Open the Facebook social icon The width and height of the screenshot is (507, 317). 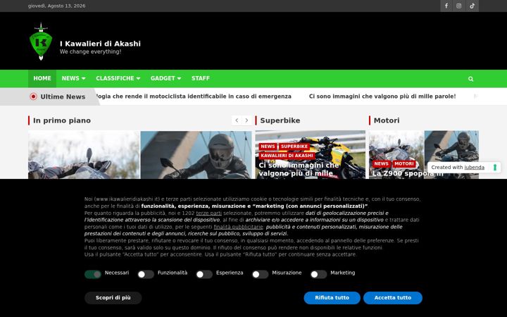(446, 6)
